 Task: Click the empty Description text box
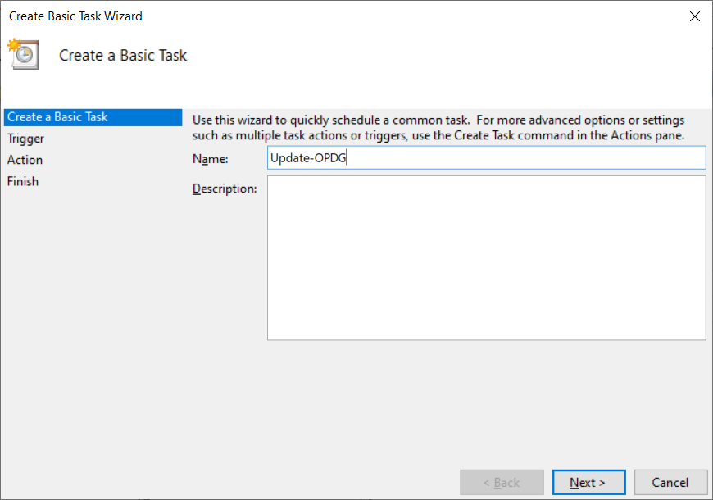[x=486, y=254]
